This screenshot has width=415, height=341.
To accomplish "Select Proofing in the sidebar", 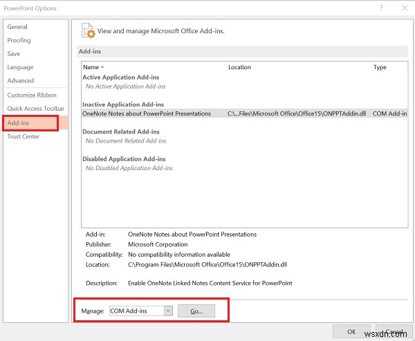I will click(x=19, y=40).
